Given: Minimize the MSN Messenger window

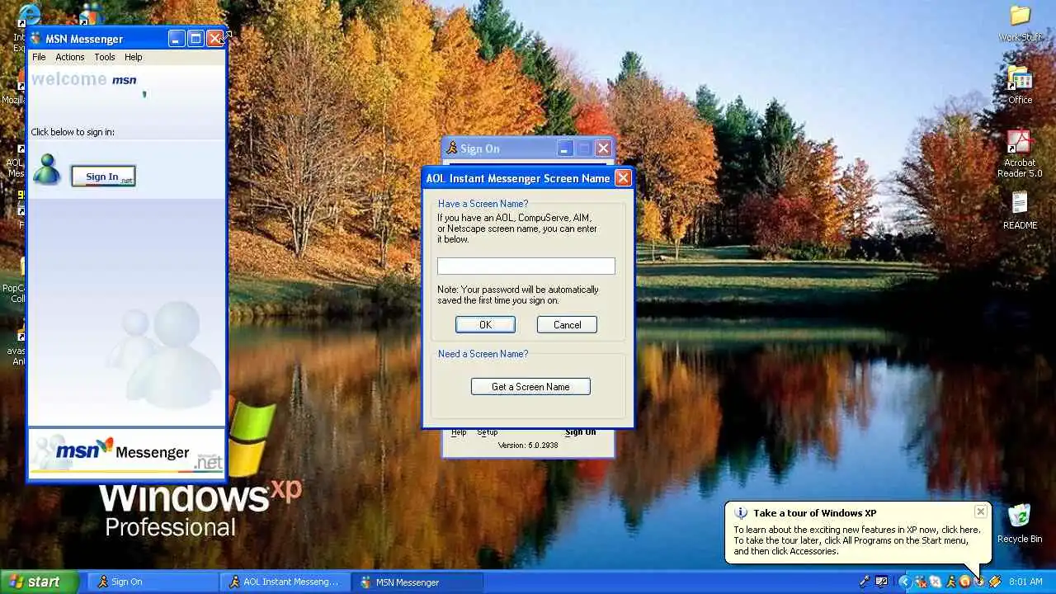Looking at the screenshot, I should pos(177,39).
